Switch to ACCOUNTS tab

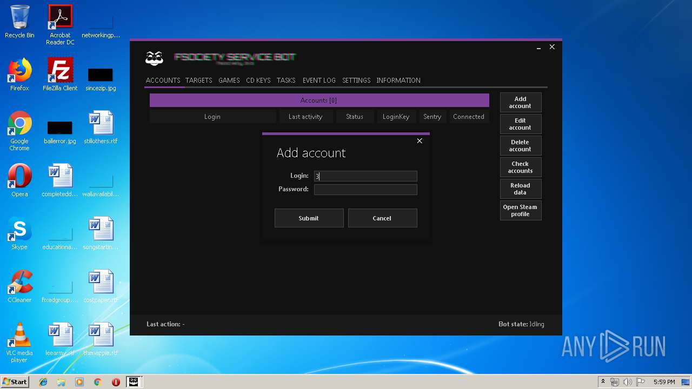pyautogui.click(x=163, y=80)
